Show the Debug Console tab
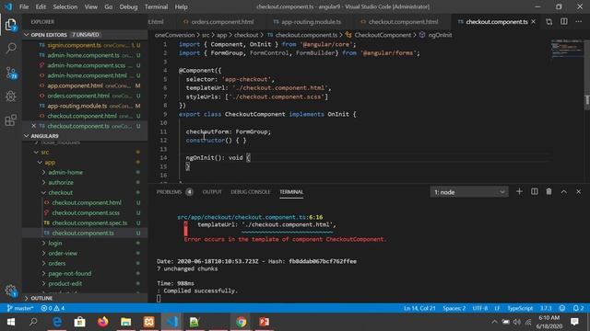 tap(250, 192)
